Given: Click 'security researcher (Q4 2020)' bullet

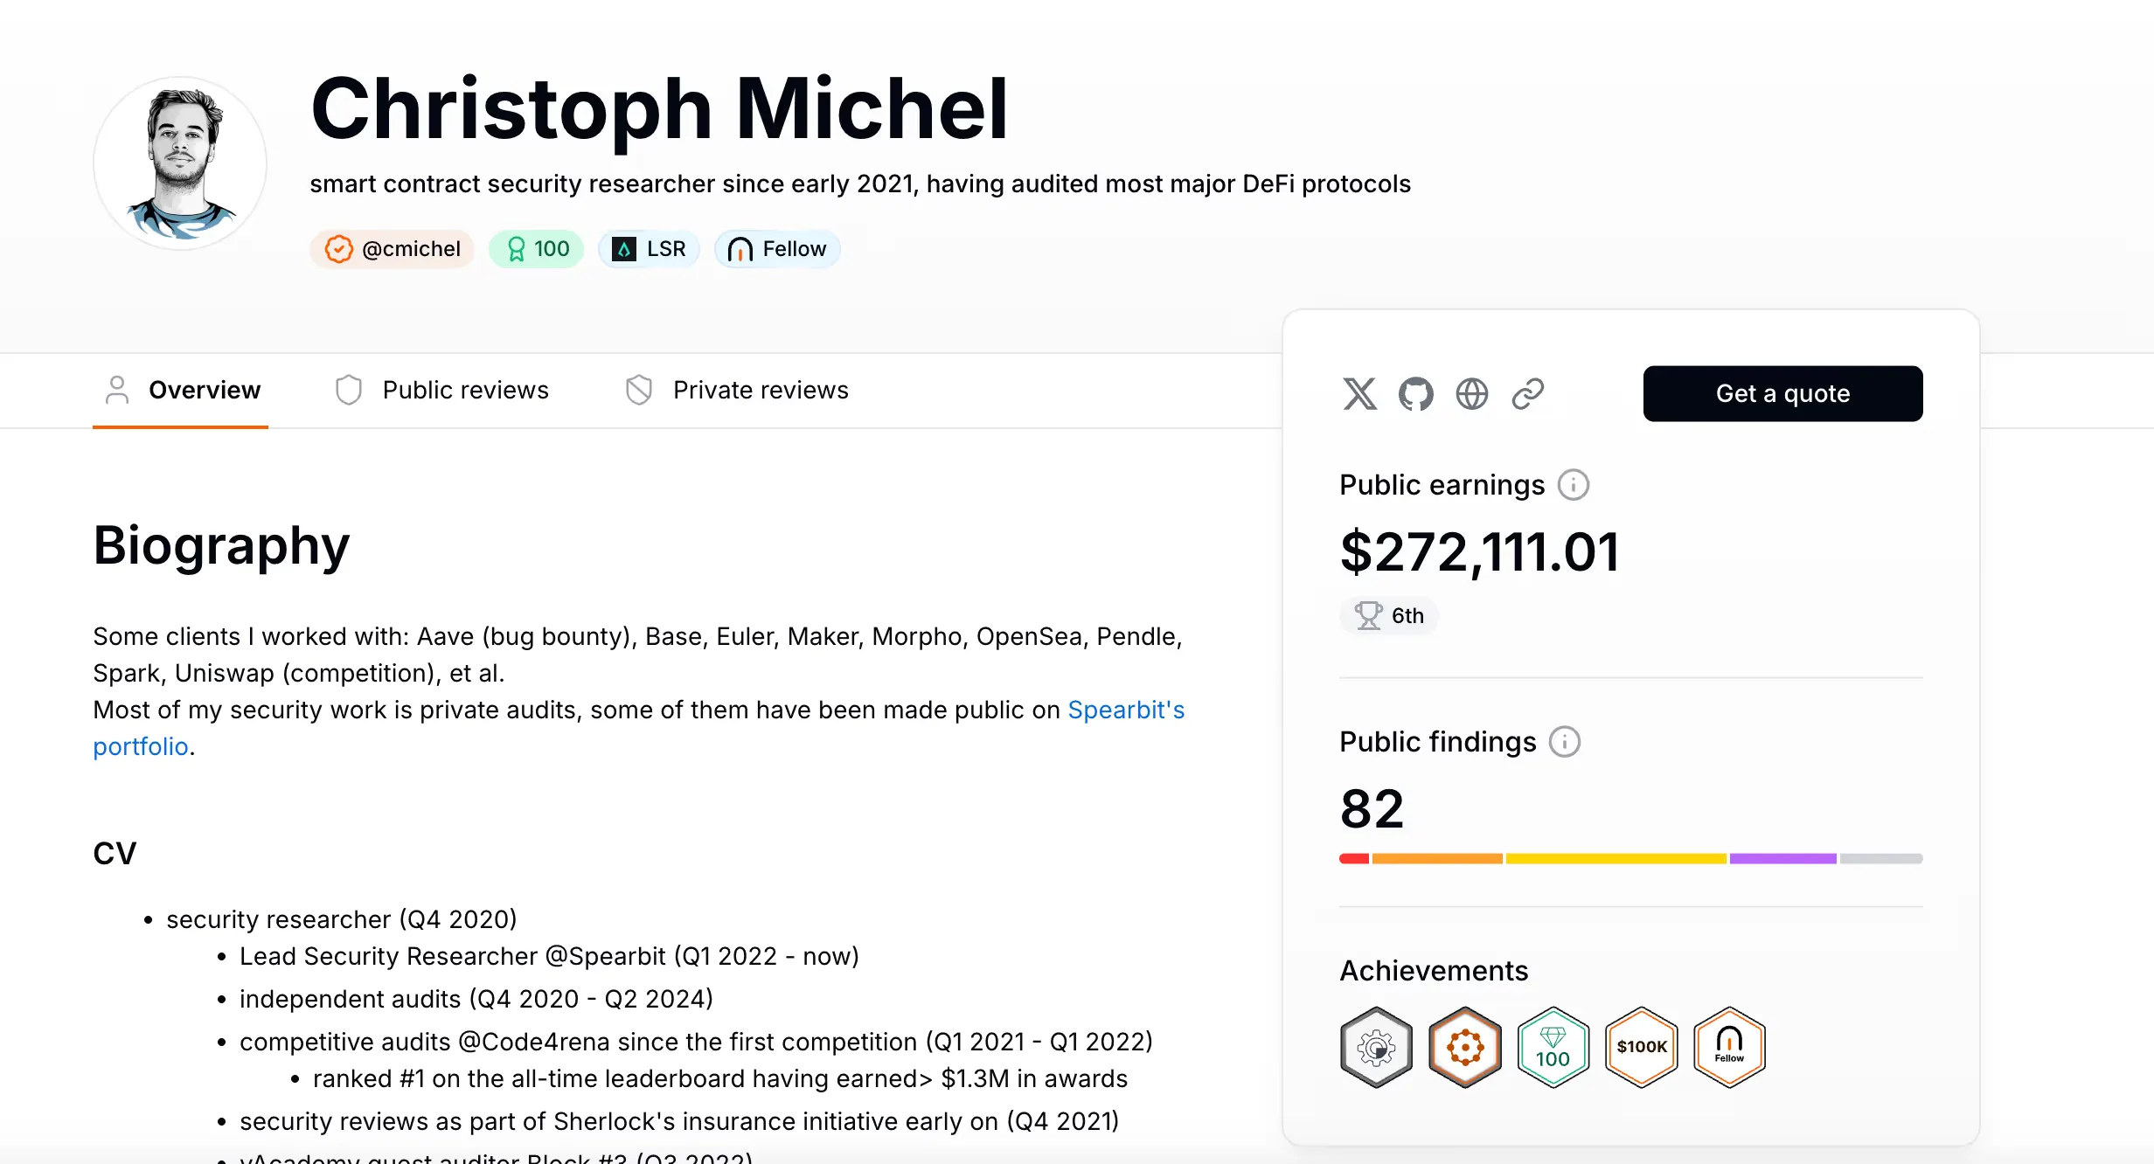Looking at the screenshot, I should click(342, 920).
